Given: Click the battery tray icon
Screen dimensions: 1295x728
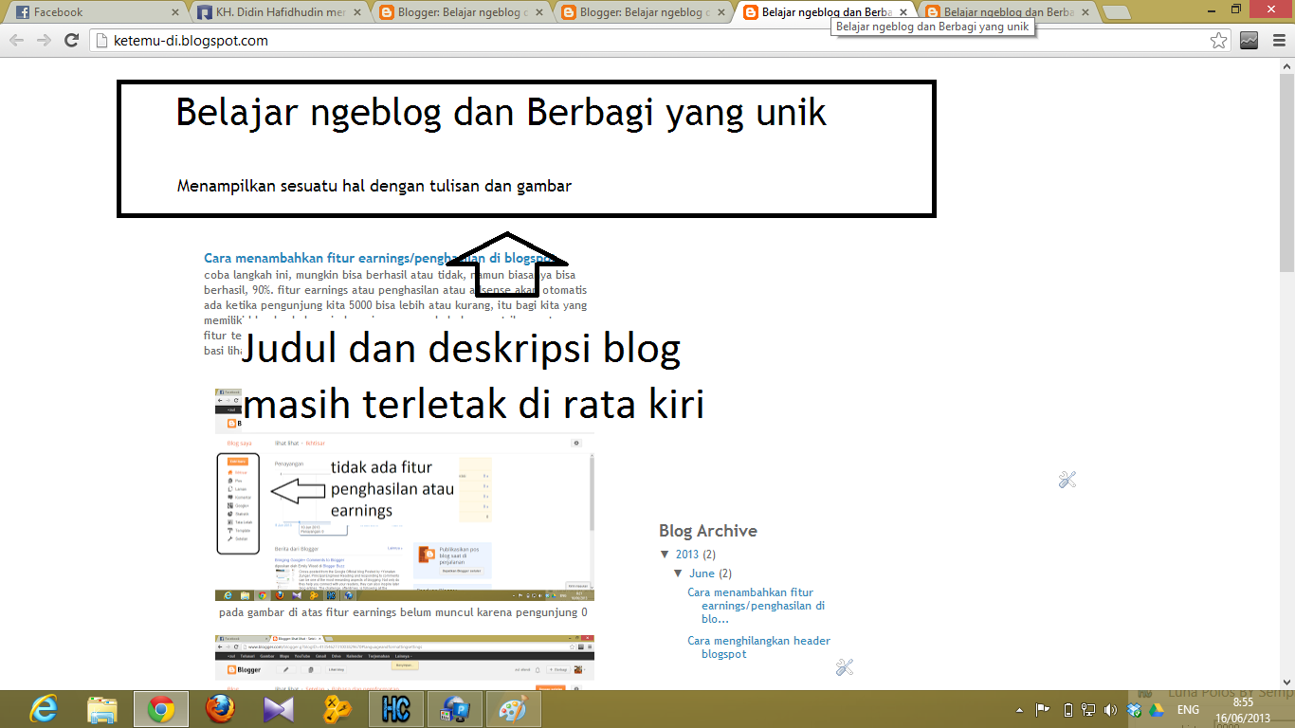Looking at the screenshot, I should tap(1068, 710).
